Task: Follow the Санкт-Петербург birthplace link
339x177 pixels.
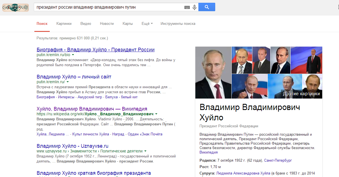Action: click(278, 161)
